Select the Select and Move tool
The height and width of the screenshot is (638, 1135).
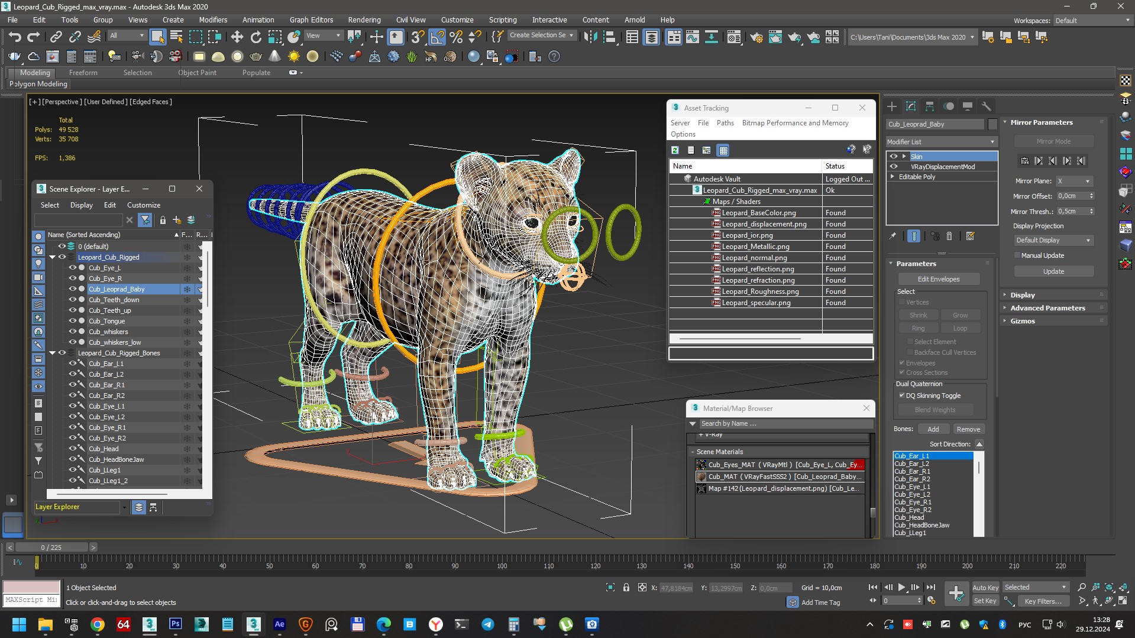pyautogui.click(x=237, y=37)
